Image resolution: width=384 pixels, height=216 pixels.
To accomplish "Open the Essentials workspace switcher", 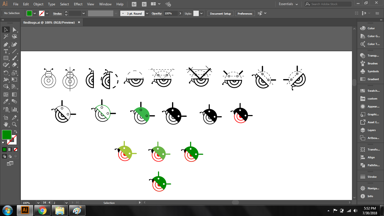I will pyautogui.click(x=288, y=4).
